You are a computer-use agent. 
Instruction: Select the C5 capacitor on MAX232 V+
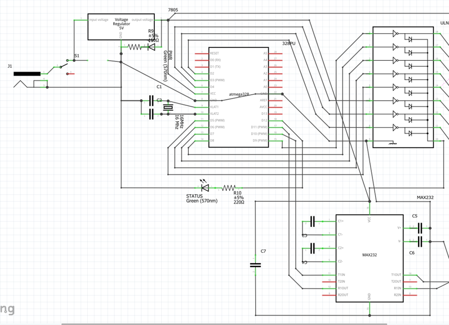[x=420, y=228]
